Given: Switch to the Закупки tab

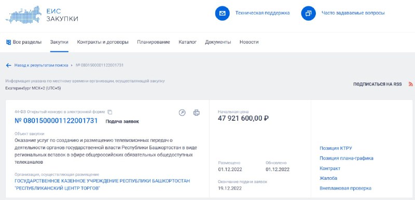Looking at the screenshot, I should pos(59,42).
